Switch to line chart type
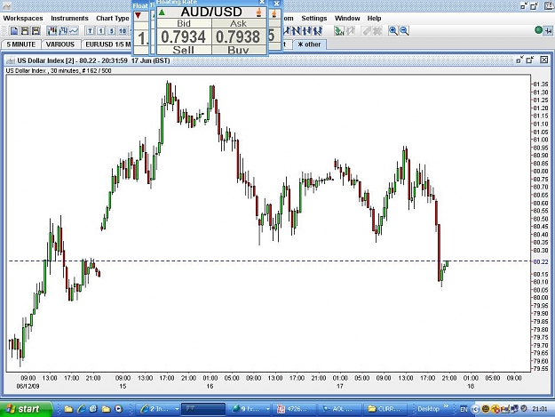Image resolution: width=555 pixels, height=417 pixels. coord(74,31)
